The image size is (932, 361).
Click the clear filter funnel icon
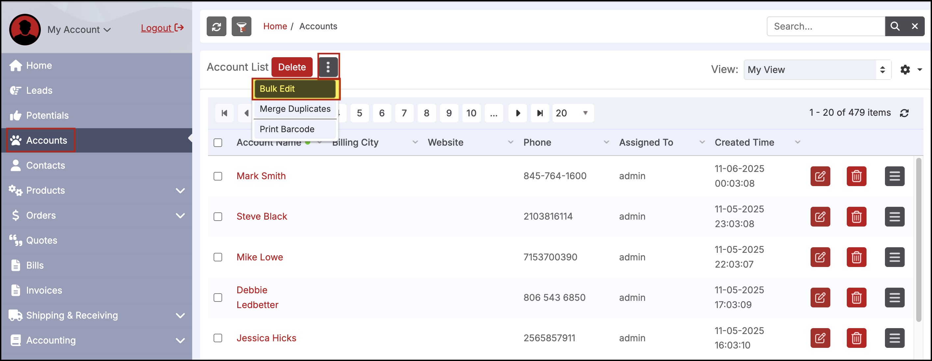click(241, 26)
